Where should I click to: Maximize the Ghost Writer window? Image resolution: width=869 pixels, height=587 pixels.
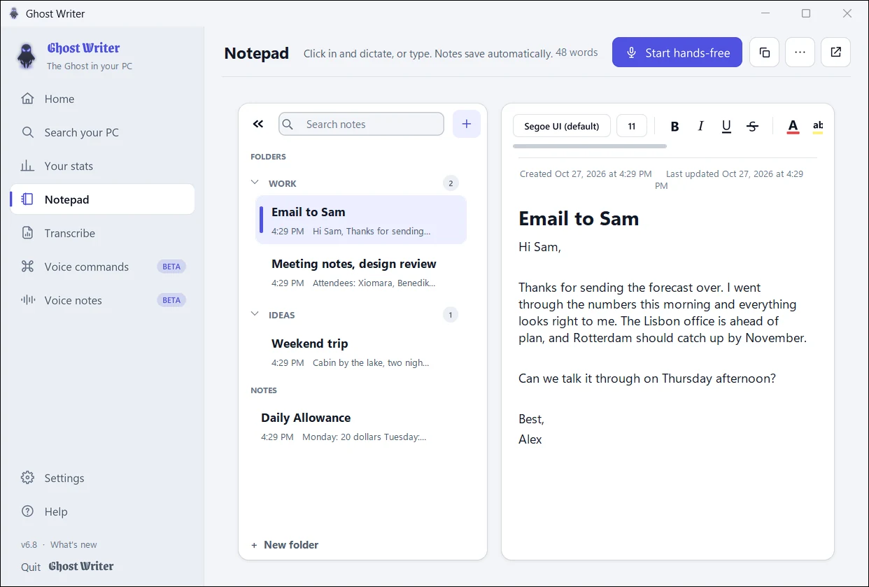pyautogui.click(x=806, y=13)
